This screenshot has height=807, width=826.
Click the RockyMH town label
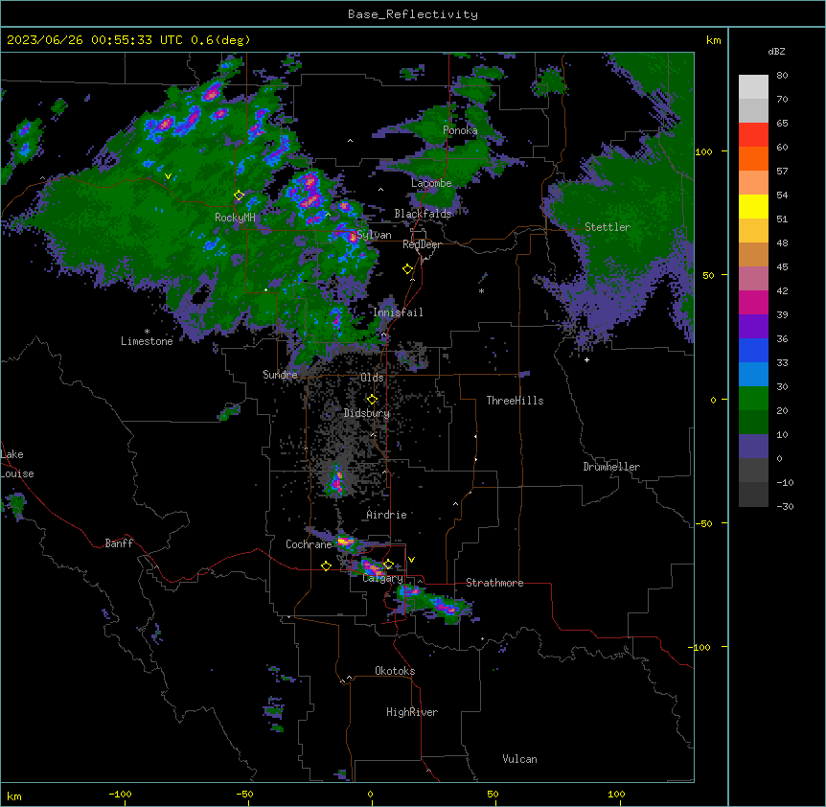[235, 218]
